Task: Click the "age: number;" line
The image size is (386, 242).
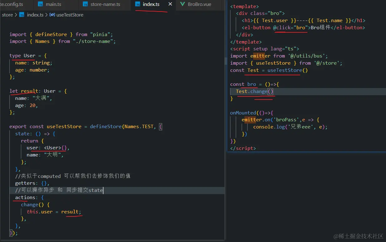Action: (x=32, y=70)
